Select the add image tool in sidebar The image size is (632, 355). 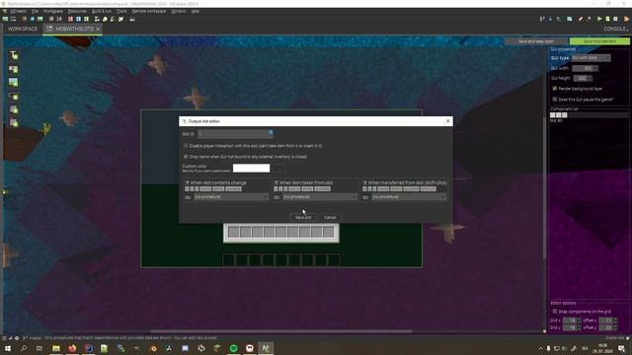pyautogui.click(x=14, y=83)
